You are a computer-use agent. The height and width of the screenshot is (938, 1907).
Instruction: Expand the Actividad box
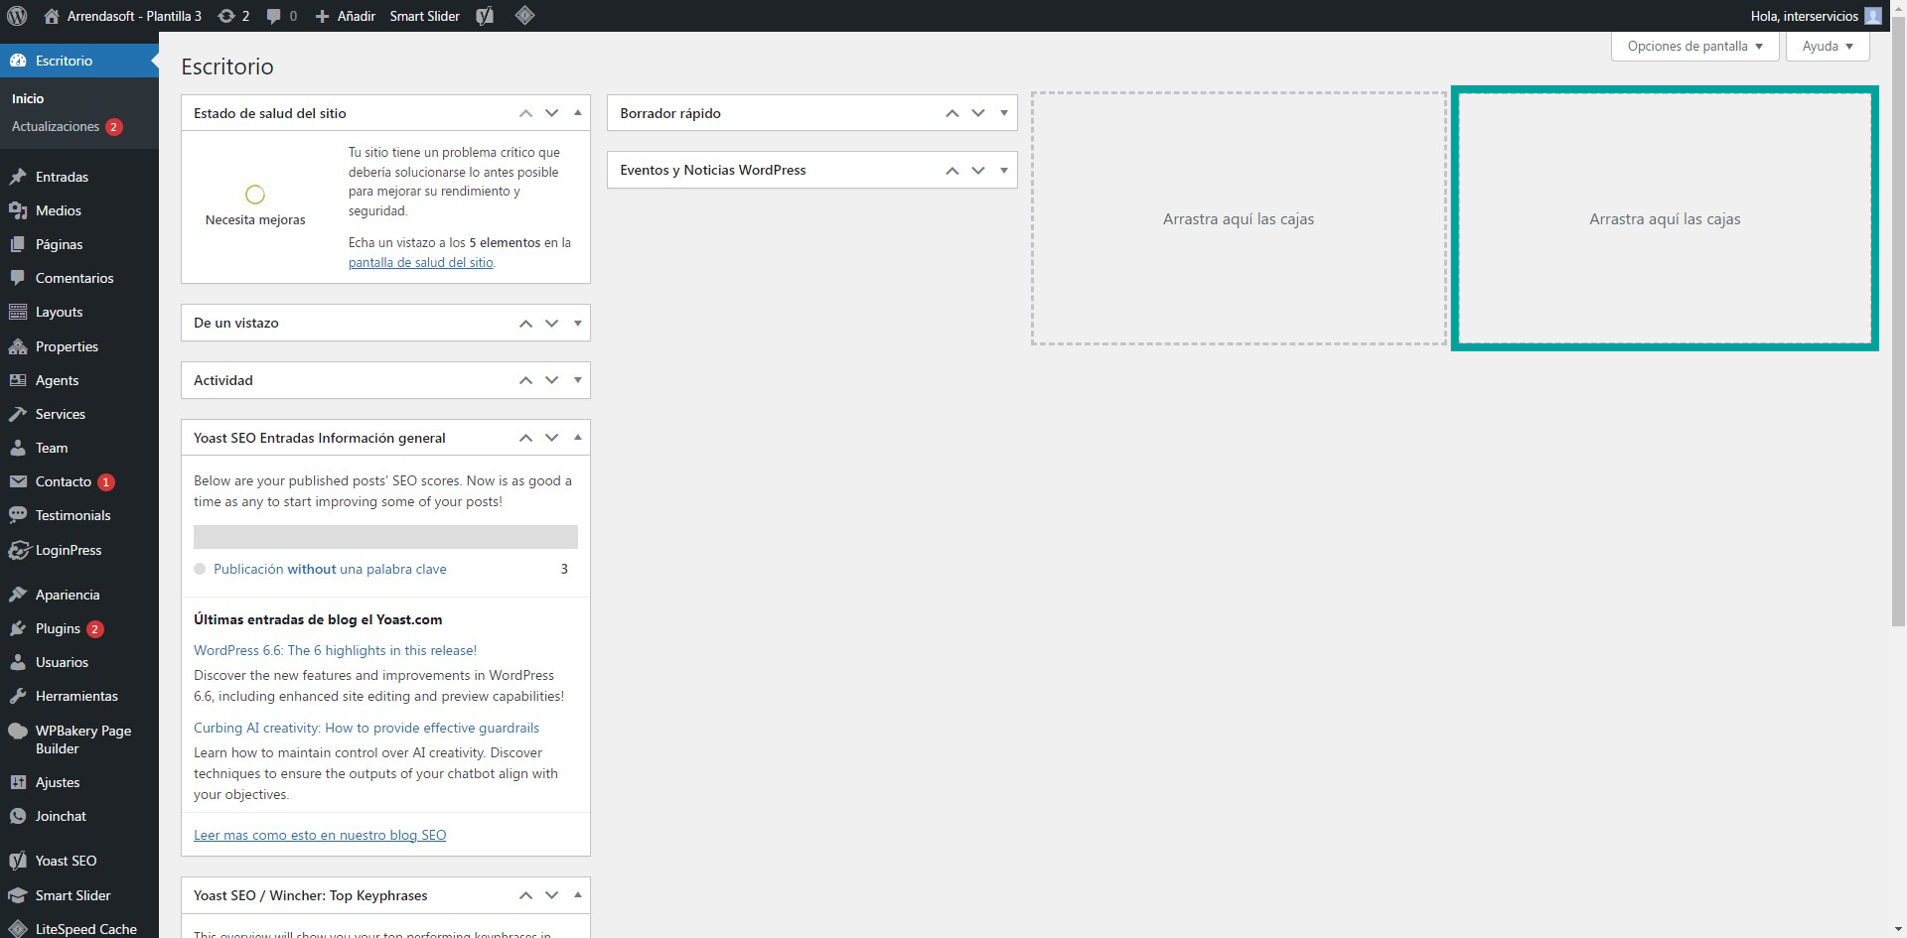point(577,380)
